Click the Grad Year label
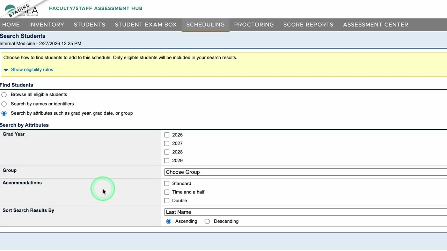447x251 pixels. tap(14, 134)
